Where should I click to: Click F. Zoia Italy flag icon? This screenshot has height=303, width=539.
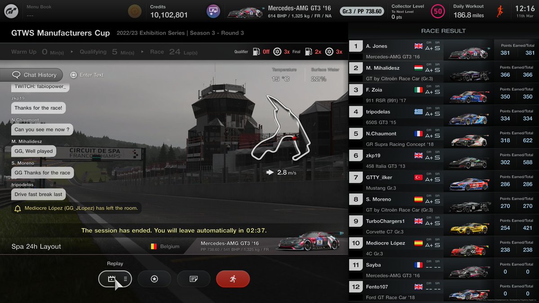point(419,90)
